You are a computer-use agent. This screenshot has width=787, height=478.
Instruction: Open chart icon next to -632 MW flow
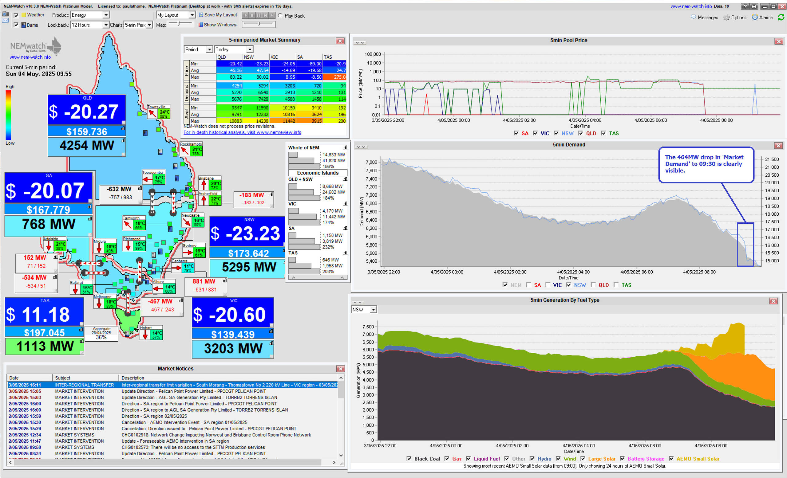tap(140, 189)
